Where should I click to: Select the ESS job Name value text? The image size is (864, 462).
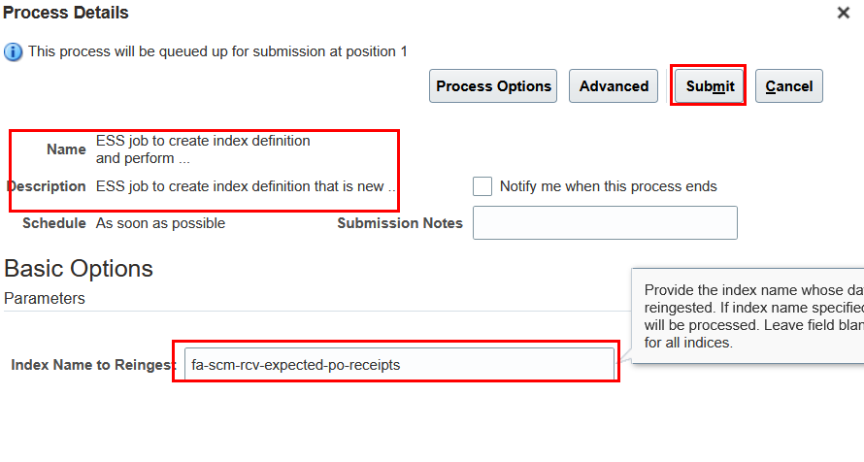pos(203,149)
